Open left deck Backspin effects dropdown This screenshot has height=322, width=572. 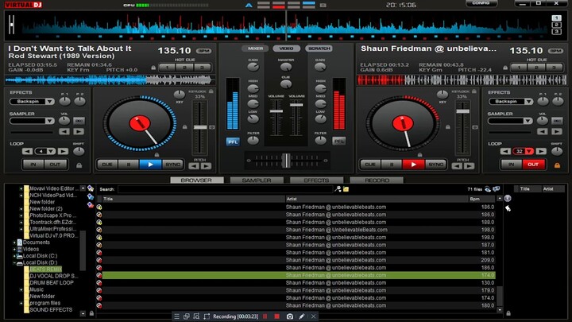49,102
